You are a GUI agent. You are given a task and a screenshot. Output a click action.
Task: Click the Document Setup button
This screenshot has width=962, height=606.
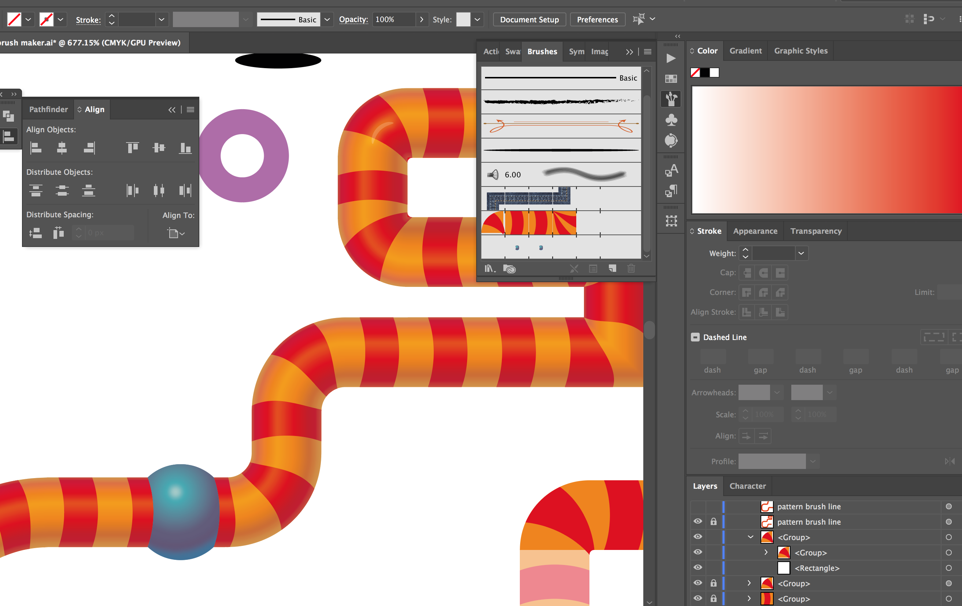[x=529, y=19]
